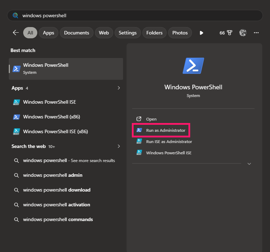Switch to the Settings filter tab

[x=128, y=33]
